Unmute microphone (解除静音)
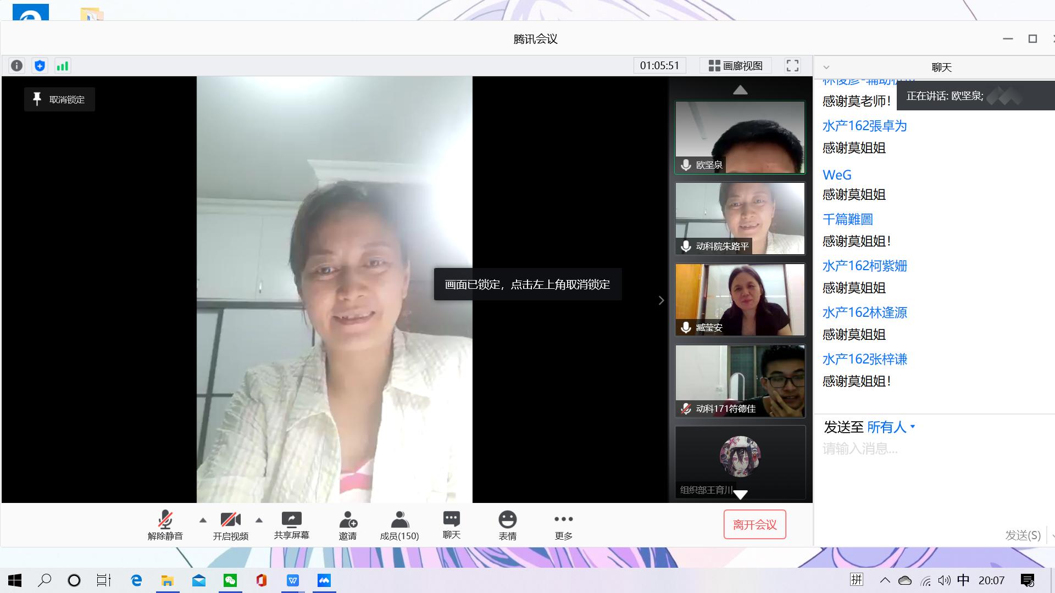Screen dimensions: 1055x593 pos(165,525)
